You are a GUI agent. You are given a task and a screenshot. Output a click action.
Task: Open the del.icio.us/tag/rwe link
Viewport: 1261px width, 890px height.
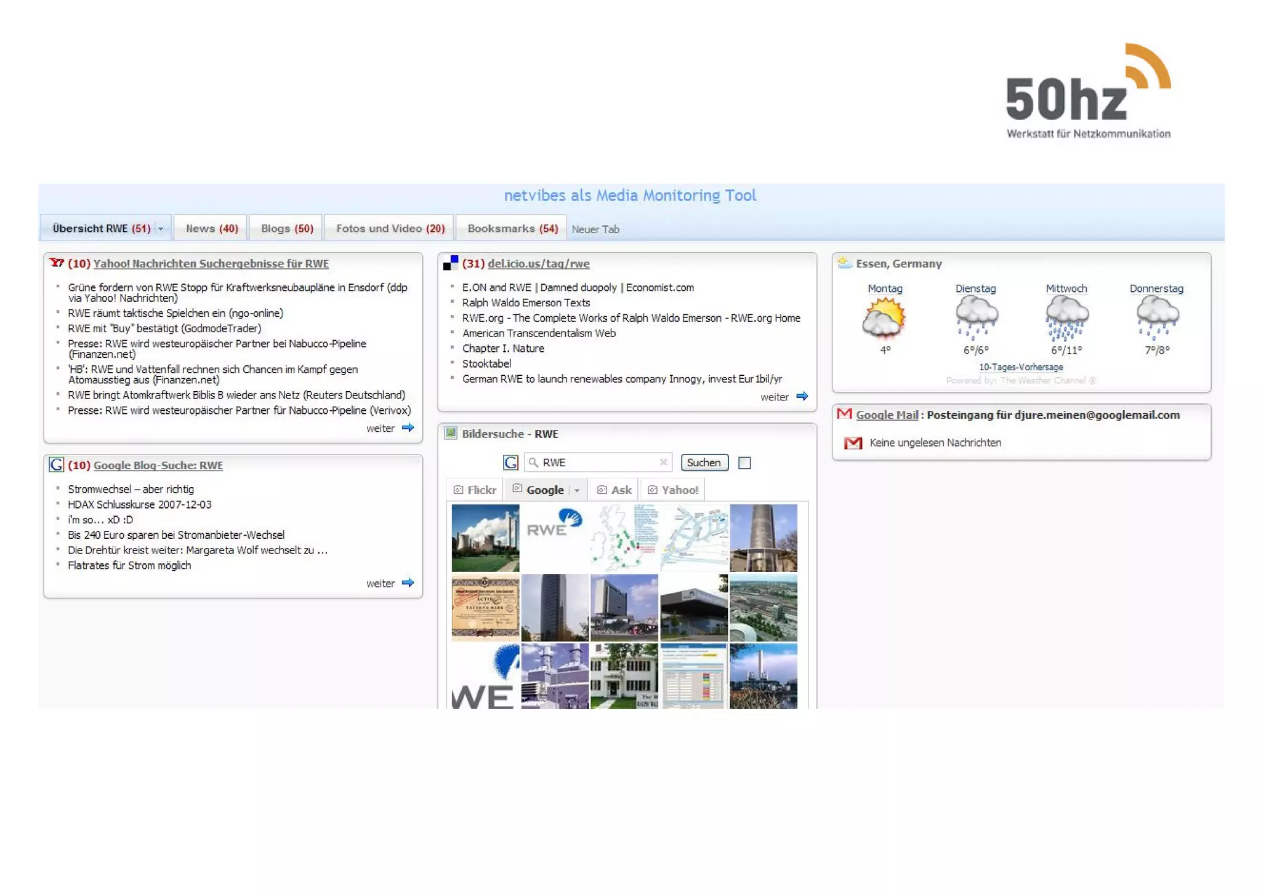point(539,263)
